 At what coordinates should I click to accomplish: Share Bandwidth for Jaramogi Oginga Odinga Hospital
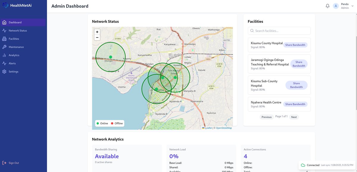pyautogui.click(x=299, y=64)
